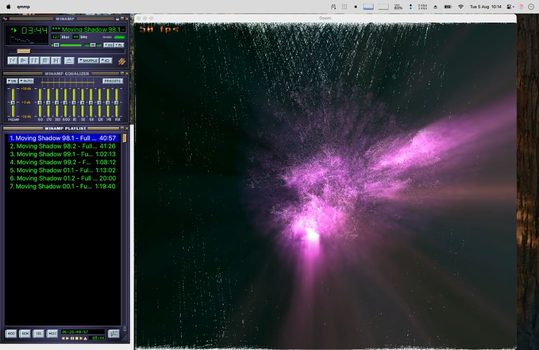The width and height of the screenshot is (539, 350).
Task: Click the Play button in Winamp
Action: [x=23, y=61]
